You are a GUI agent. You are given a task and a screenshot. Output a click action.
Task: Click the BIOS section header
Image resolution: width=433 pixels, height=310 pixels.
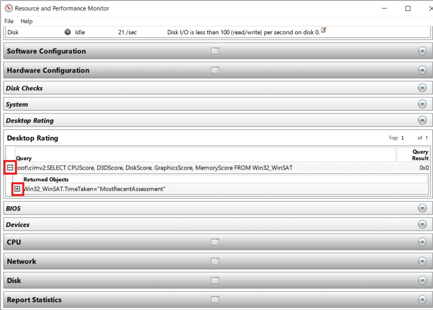(14, 208)
